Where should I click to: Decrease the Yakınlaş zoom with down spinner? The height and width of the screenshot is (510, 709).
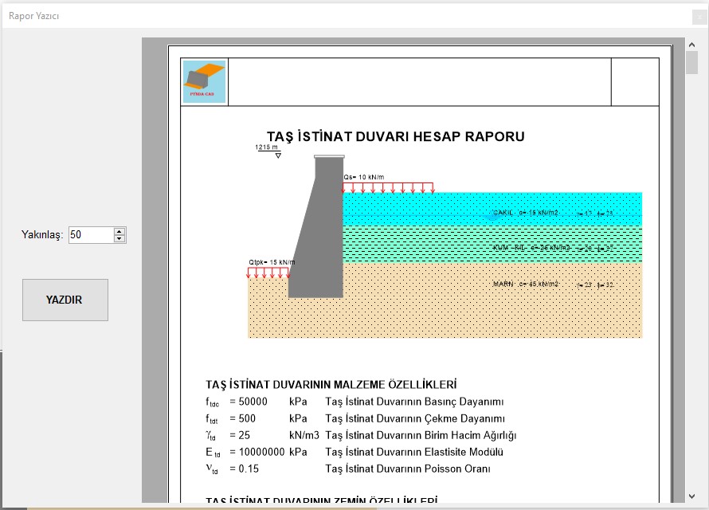(119, 239)
